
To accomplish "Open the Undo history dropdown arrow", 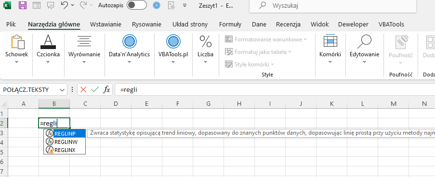I will pyautogui.click(x=73, y=5).
